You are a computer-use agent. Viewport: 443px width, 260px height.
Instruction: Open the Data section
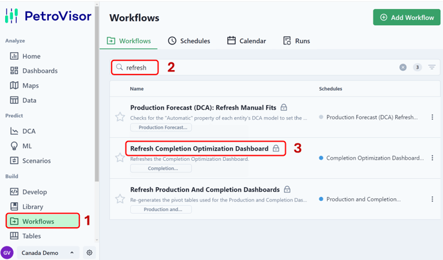point(23,100)
